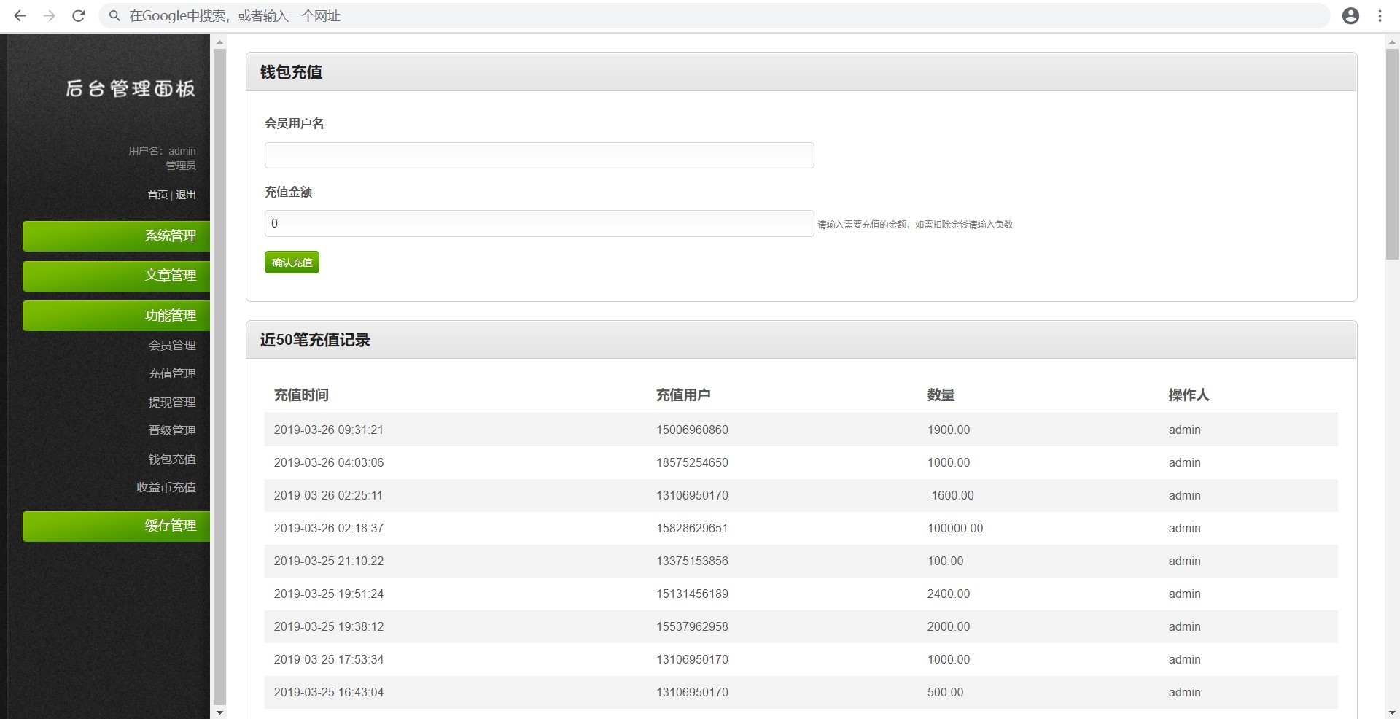Open 晋级管理 submenu item
This screenshot has width=1400, height=719.
click(x=172, y=430)
